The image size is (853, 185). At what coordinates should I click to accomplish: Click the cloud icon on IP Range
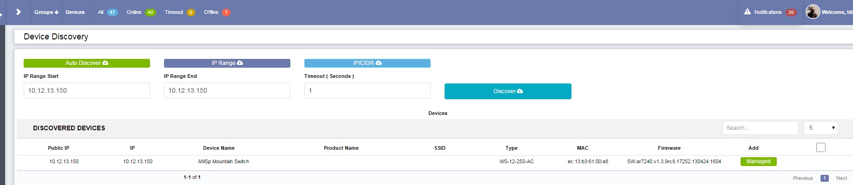240,63
